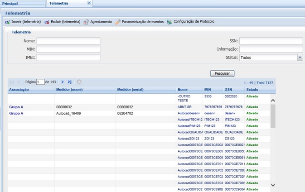
Task: Sort by Medidor (serial) column header
Action: [x=131, y=90]
